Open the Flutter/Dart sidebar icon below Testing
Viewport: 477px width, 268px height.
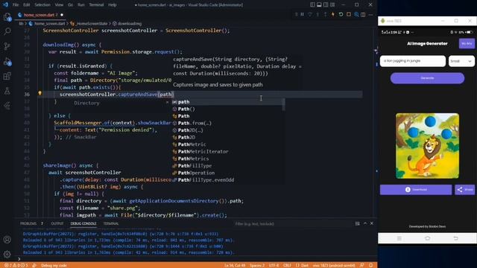(x=7, y=106)
